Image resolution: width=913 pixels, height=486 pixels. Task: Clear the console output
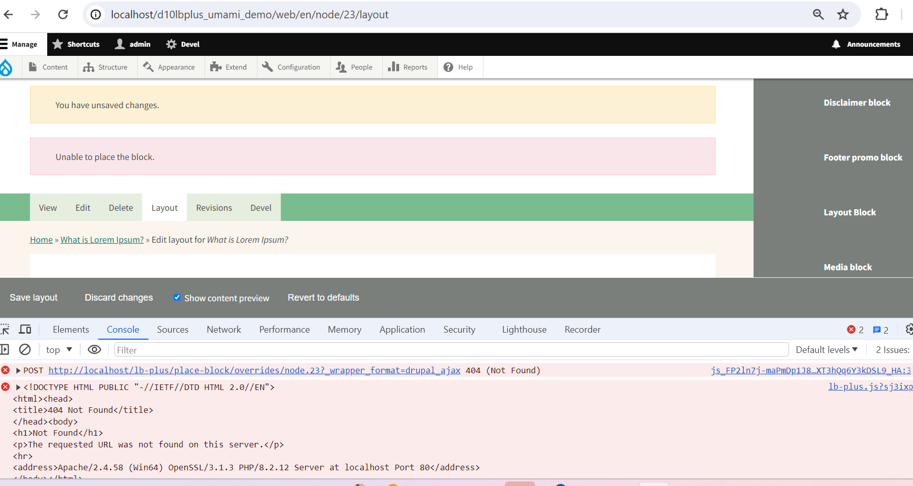(x=25, y=349)
